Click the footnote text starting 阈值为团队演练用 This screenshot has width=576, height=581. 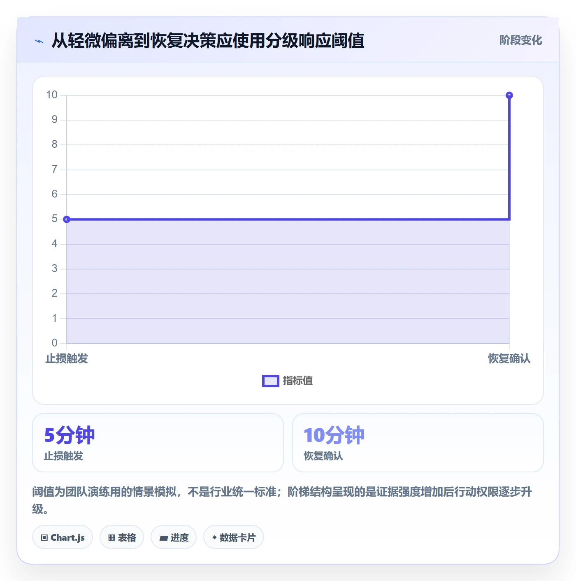click(282, 500)
